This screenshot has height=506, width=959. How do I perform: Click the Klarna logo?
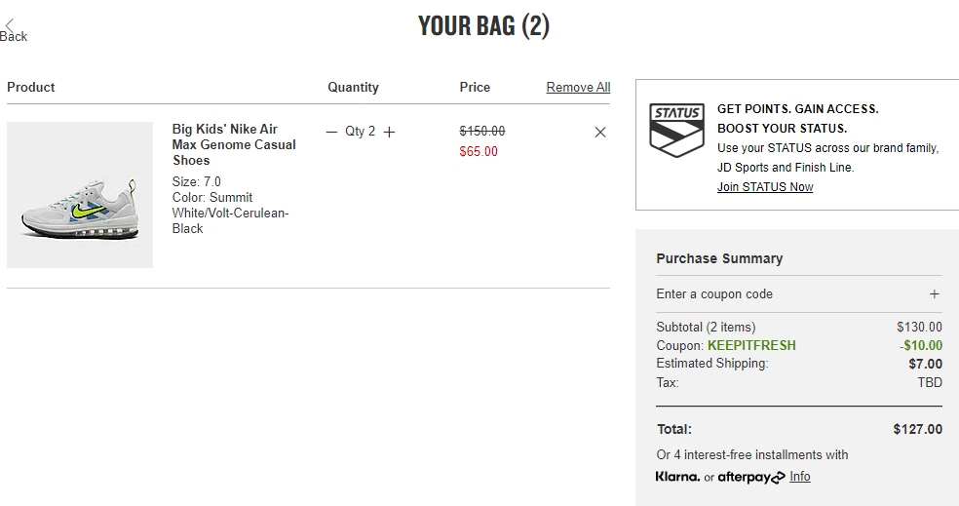(x=677, y=477)
